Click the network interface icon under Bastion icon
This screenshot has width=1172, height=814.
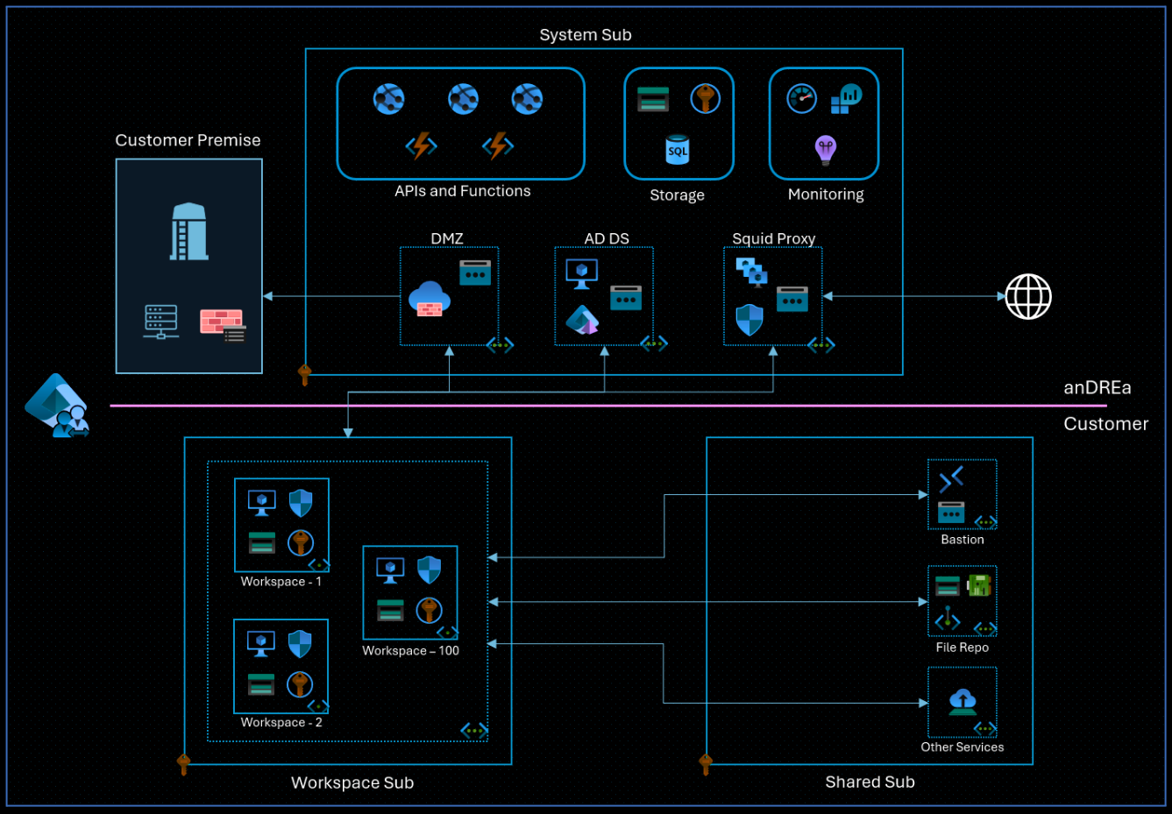pos(951,512)
